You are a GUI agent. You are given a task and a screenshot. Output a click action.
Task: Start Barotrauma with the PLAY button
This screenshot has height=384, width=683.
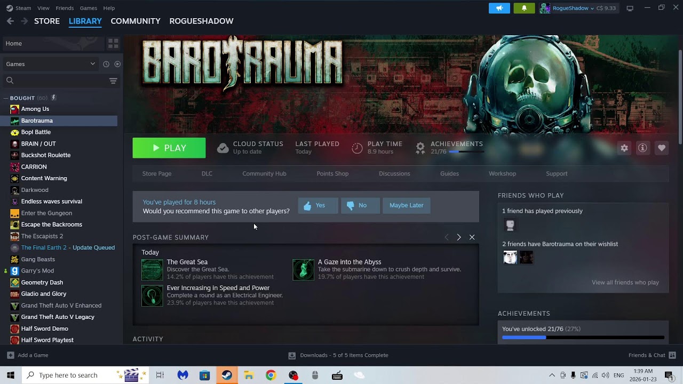(x=169, y=148)
